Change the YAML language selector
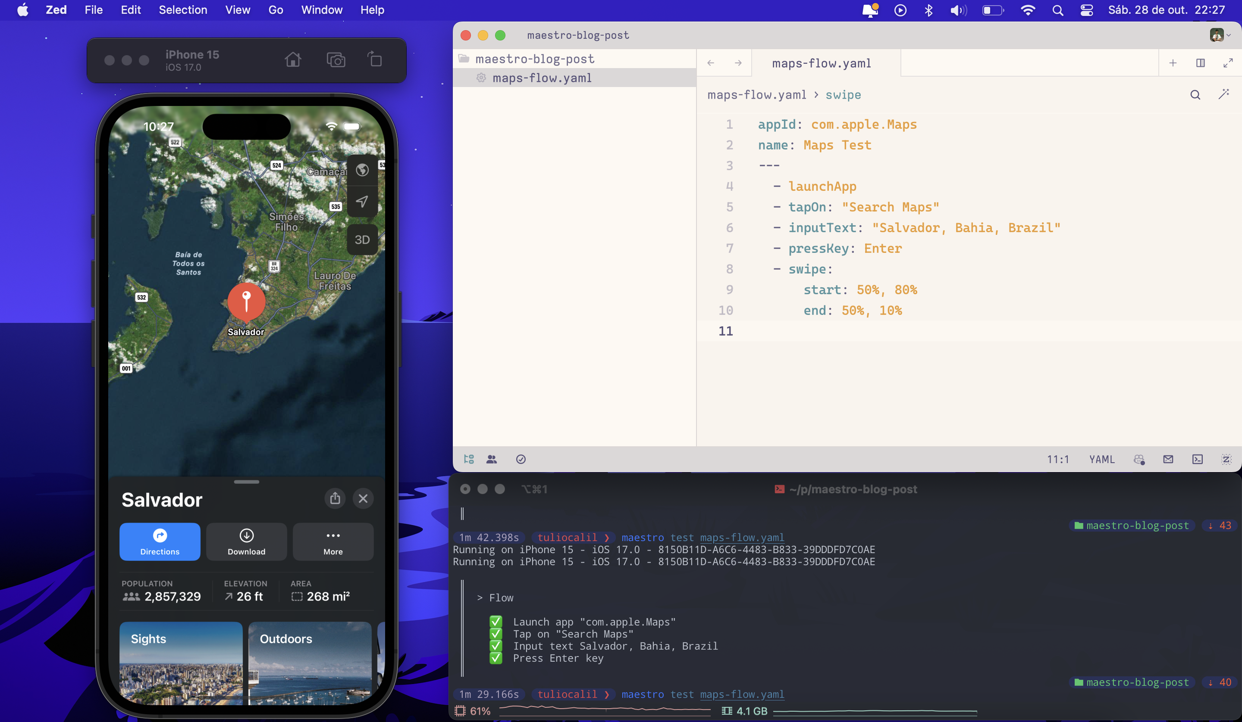Image resolution: width=1242 pixels, height=722 pixels. coord(1102,459)
